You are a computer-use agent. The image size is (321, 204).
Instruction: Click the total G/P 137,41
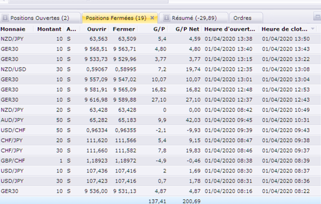click(x=157, y=202)
